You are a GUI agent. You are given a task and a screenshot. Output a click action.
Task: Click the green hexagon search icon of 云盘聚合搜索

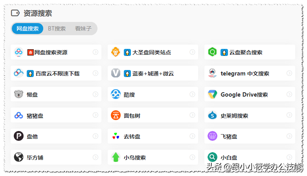[212, 52]
